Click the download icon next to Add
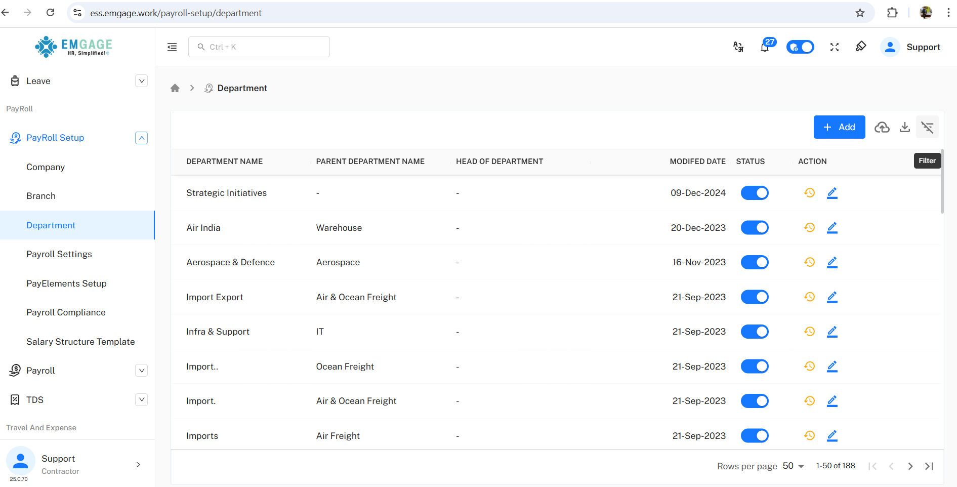Screen dimensions: 957x487 (x=905, y=127)
